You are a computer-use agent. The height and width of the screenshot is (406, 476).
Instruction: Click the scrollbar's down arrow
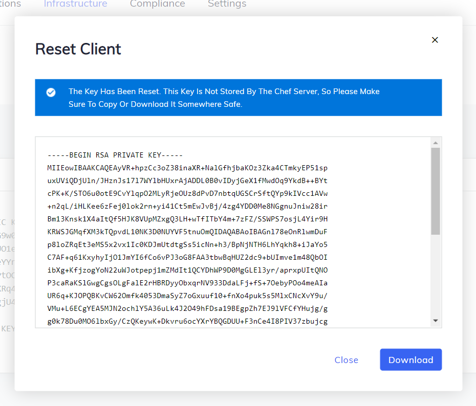[x=436, y=321]
